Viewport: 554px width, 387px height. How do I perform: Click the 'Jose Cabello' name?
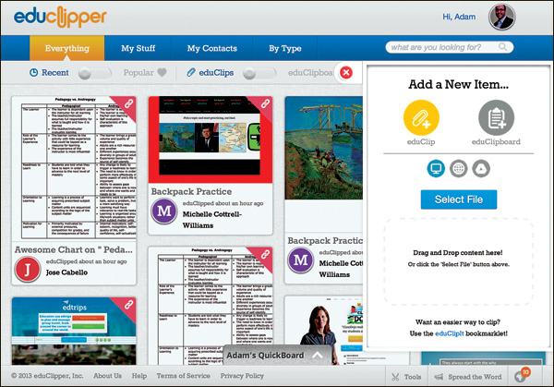(66, 272)
